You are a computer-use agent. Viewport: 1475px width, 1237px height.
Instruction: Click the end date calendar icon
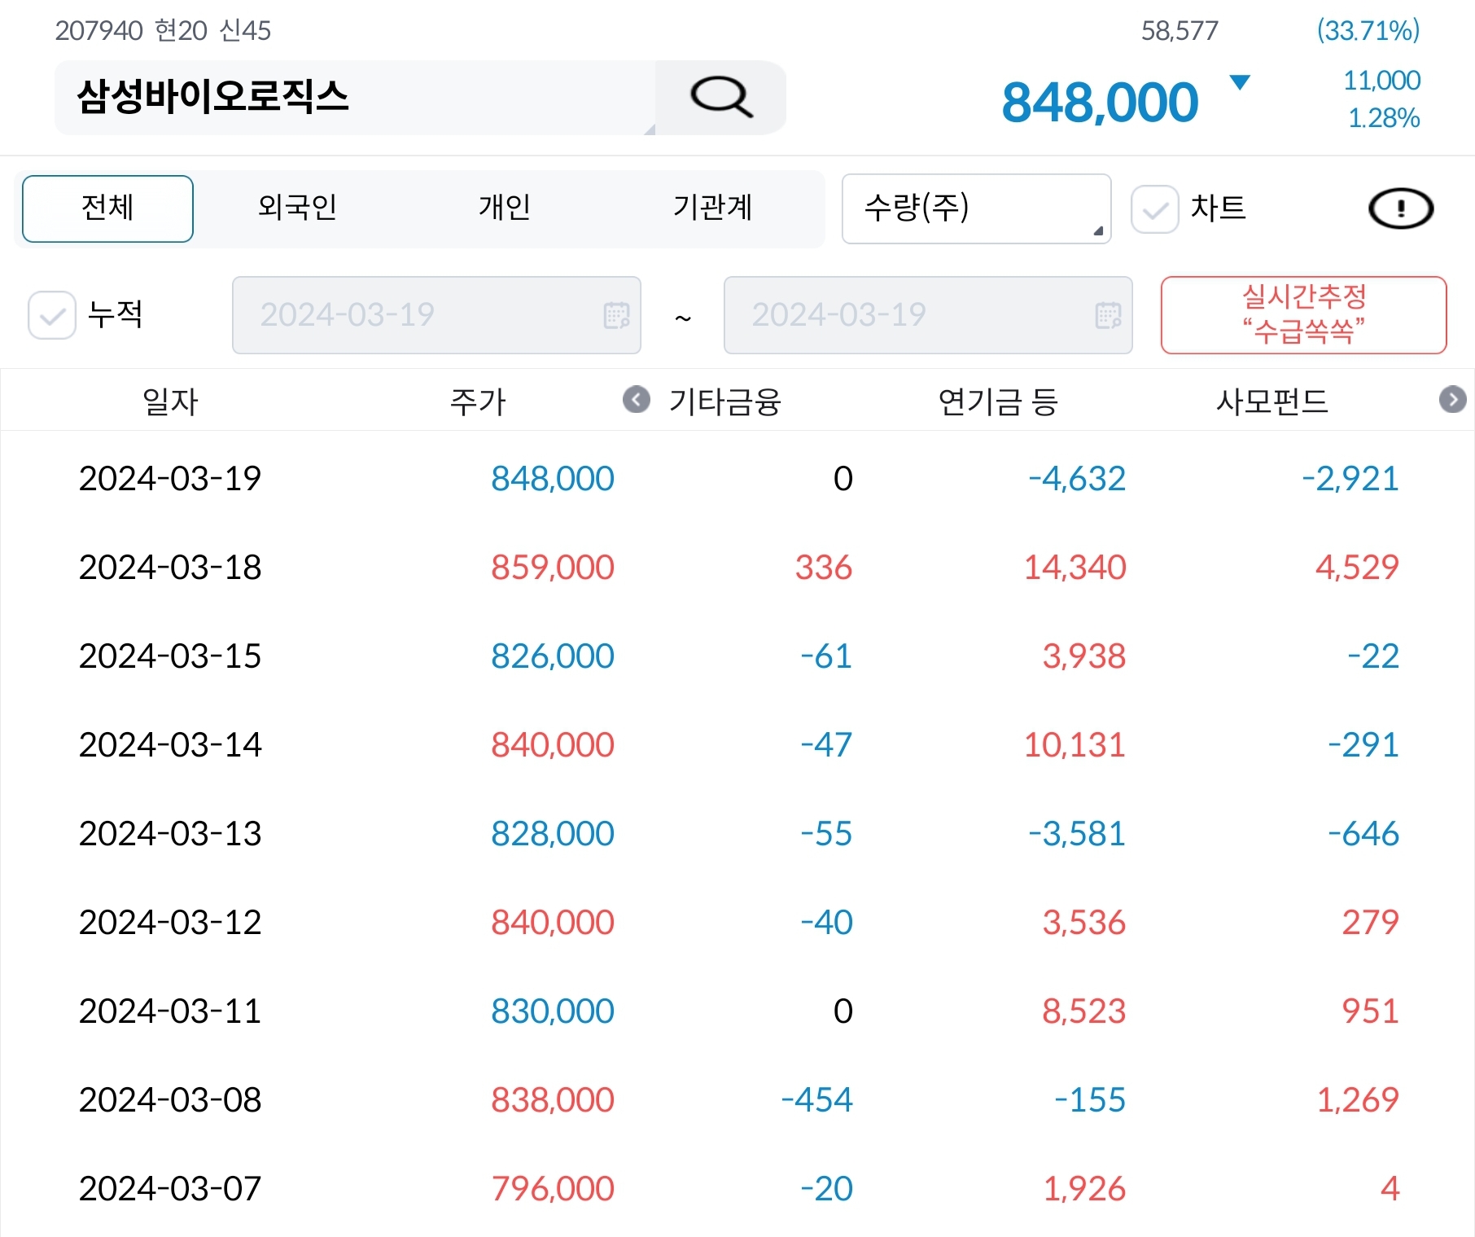1108,315
